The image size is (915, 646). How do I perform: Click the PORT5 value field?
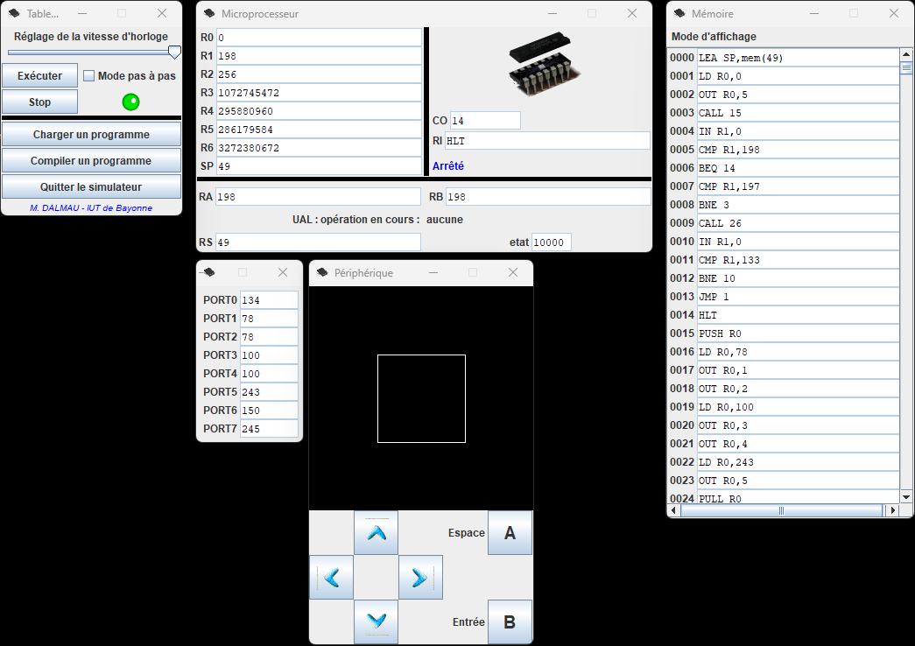tap(267, 391)
